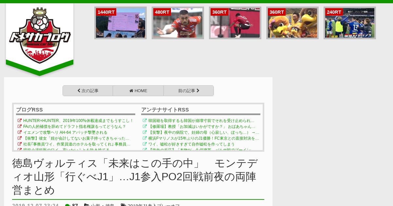Open the FAの人的補償を辞めて link
This screenshot has width=393, height=206.
(75, 127)
